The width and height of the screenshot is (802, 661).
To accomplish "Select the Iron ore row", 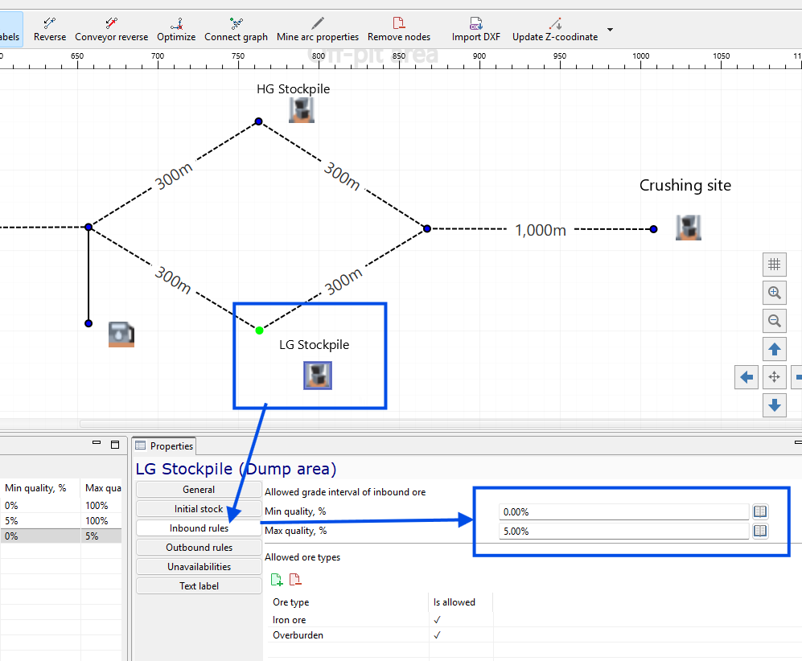I will point(381,620).
